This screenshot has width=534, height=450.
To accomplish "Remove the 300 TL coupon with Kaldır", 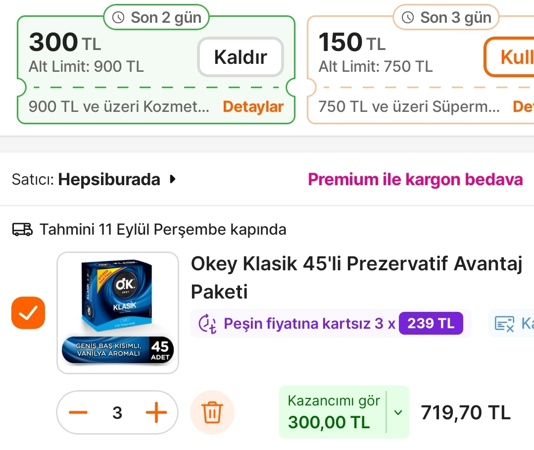I will [x=241, y=57].
